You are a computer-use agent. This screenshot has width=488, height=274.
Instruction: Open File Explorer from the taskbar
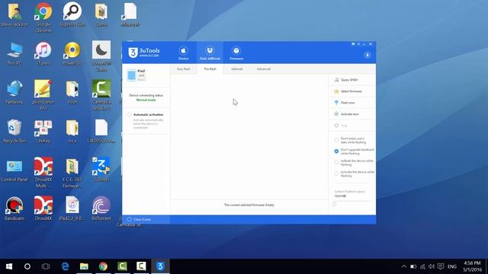[84, 266]
